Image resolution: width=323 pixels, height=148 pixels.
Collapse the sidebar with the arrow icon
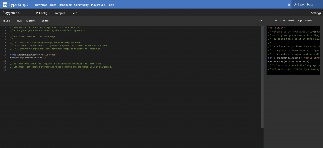(260, 21)
